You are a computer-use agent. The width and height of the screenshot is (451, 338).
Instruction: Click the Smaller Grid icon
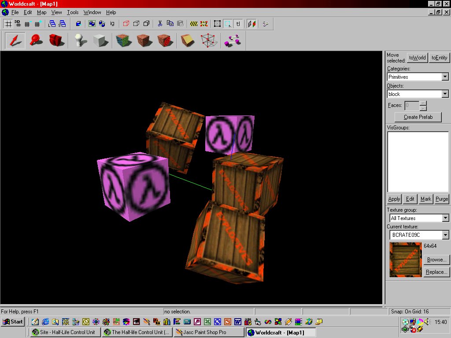tap(27, 24)
